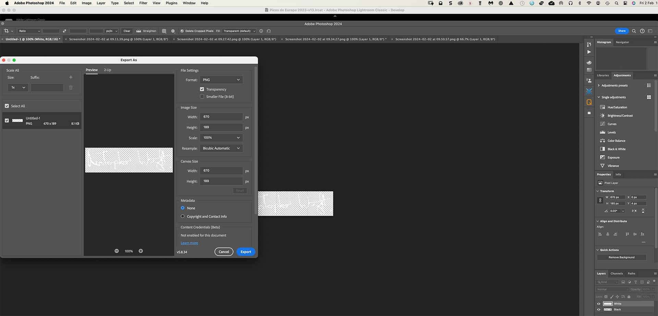Viewport: 658px width, 316px height.
Task: Open the crop overlay grid options icon
Action: pyautogui.click(x=164, y=31)
